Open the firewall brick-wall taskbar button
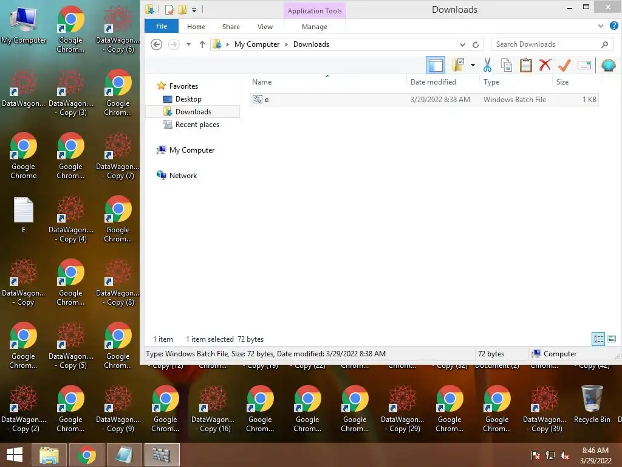Viewport: 622px width, 467px height. coord(162,455)
